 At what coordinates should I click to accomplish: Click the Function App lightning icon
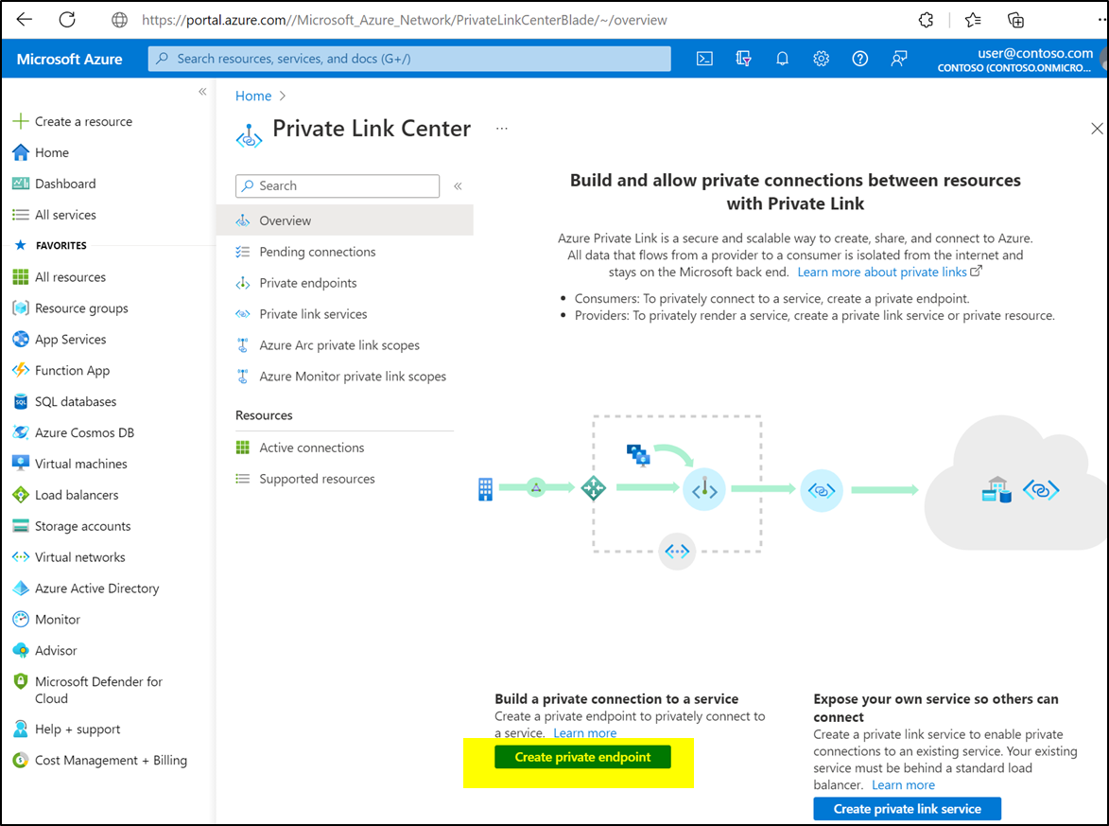pos(21,370)
